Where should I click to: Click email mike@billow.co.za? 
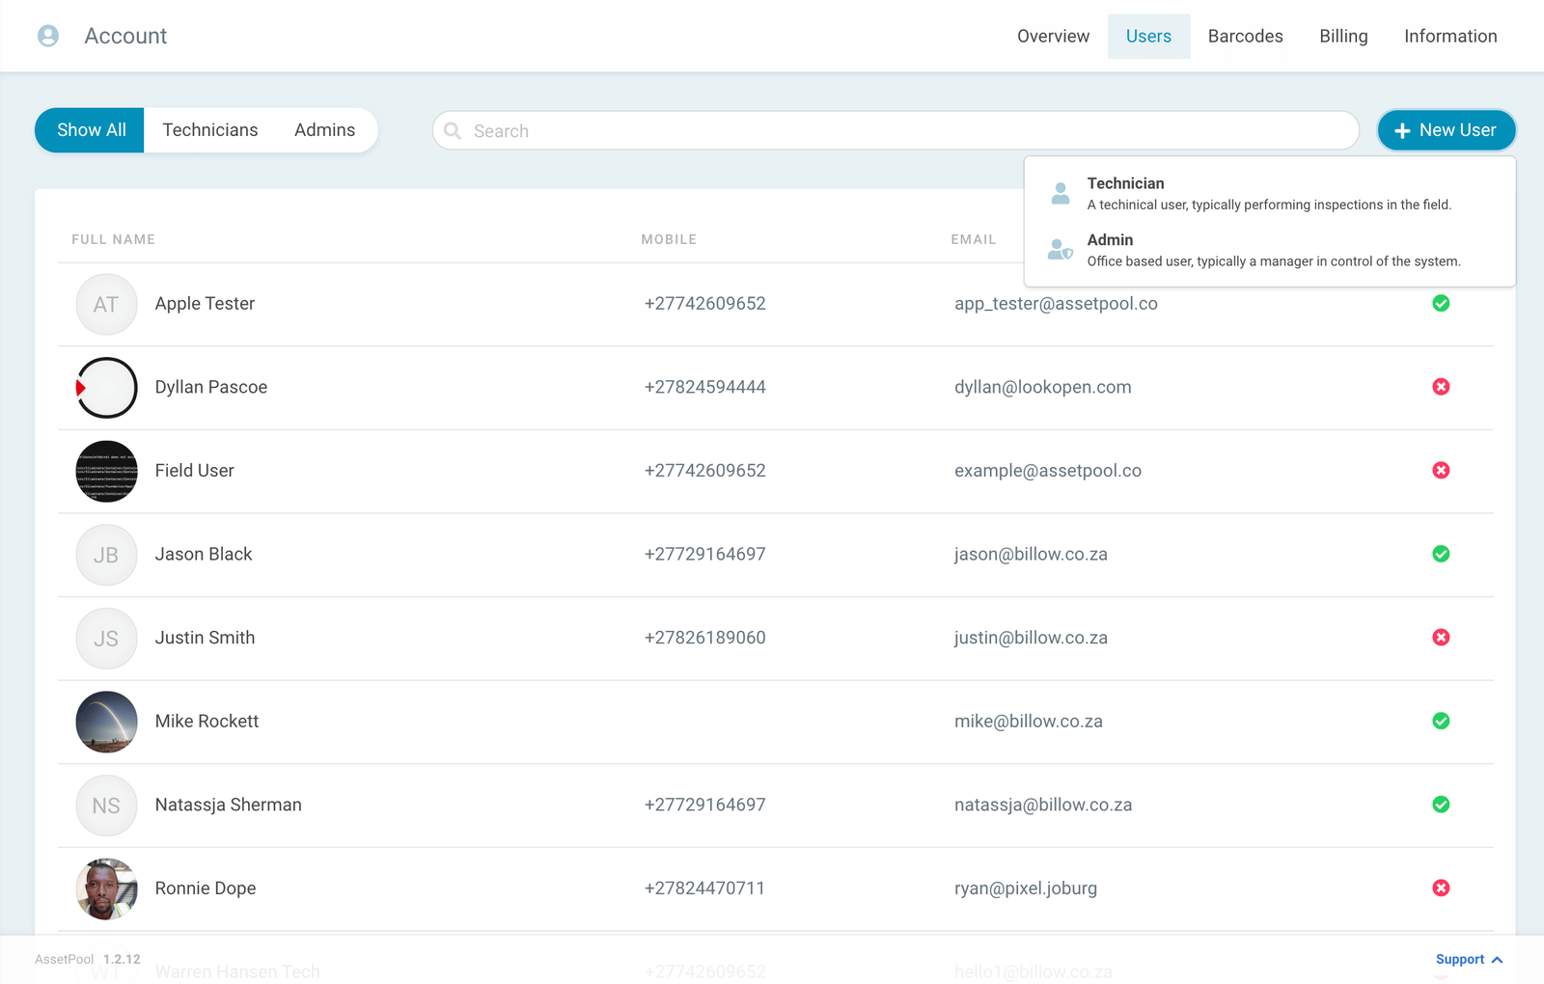click(x=1029, y=722)
